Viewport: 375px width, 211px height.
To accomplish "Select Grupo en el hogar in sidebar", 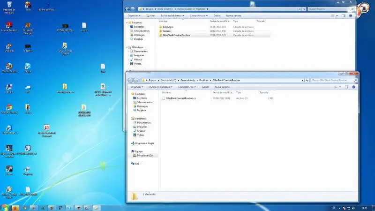I will tap(145, 143).
